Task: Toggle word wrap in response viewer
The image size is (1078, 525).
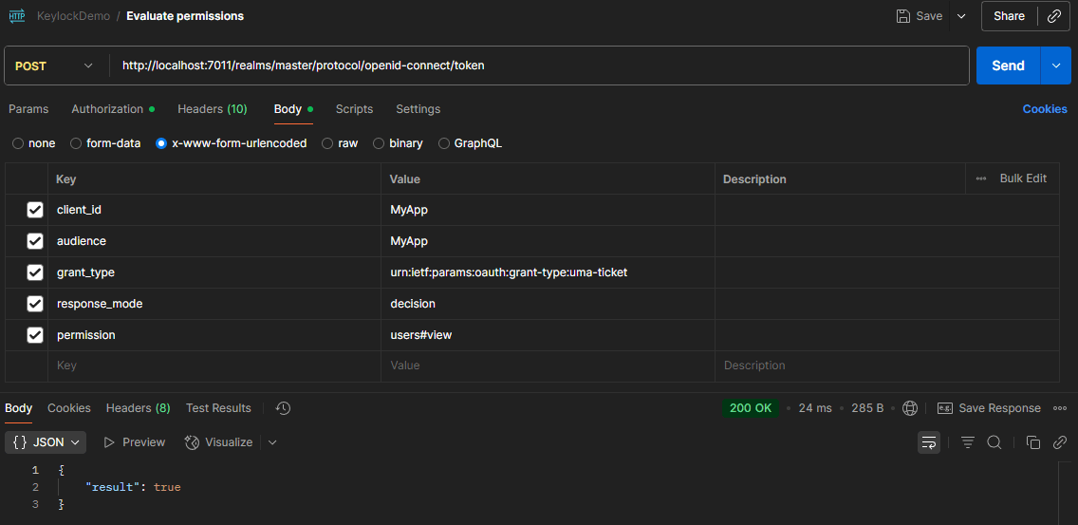Action: click(x=929, y=442)
